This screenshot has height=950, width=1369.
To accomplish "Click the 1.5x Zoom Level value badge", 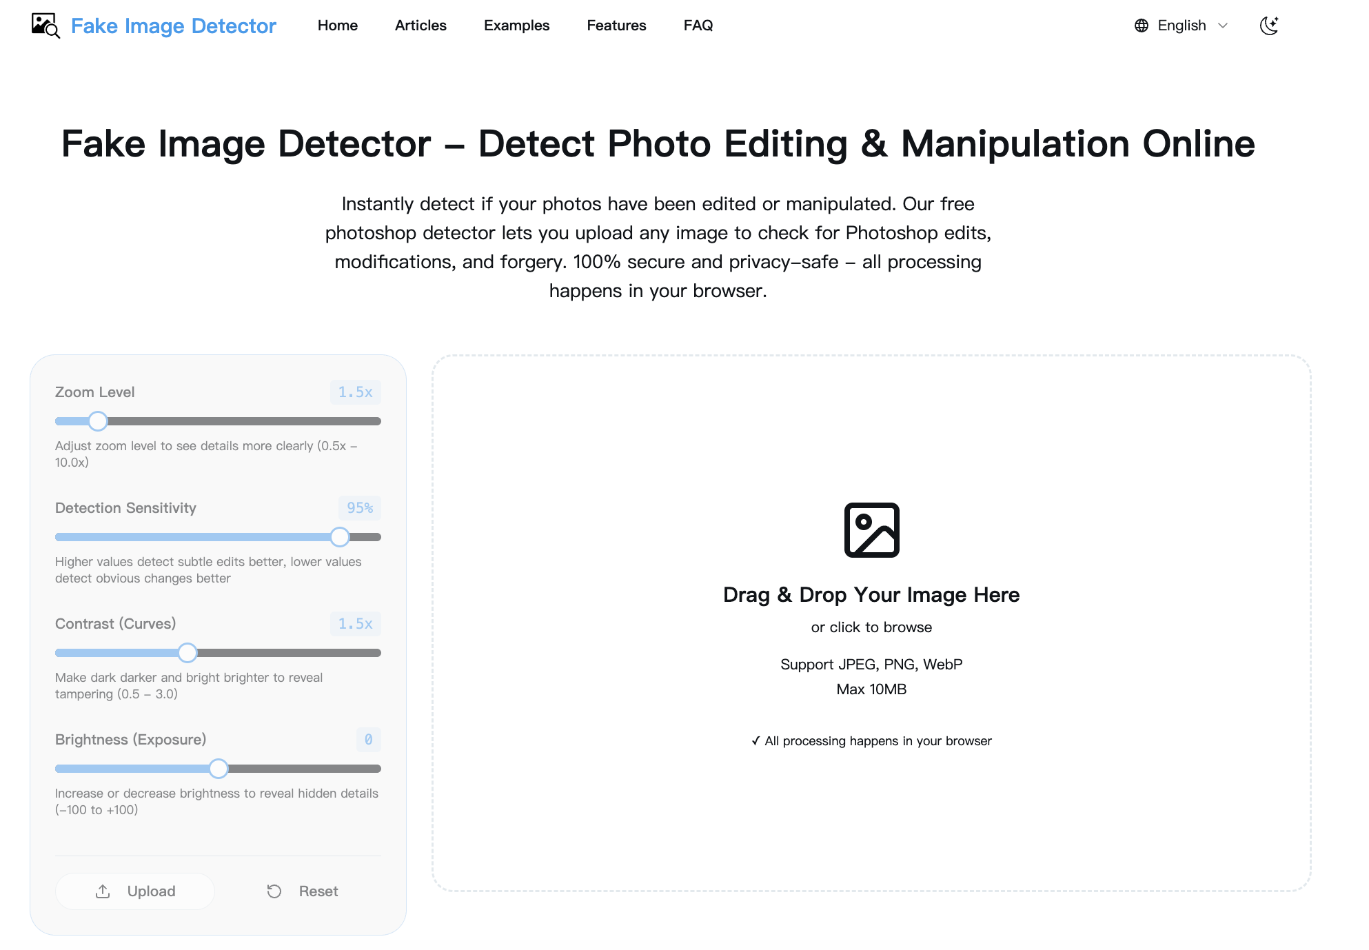I will pyautogui.click(x=355, y=392).
